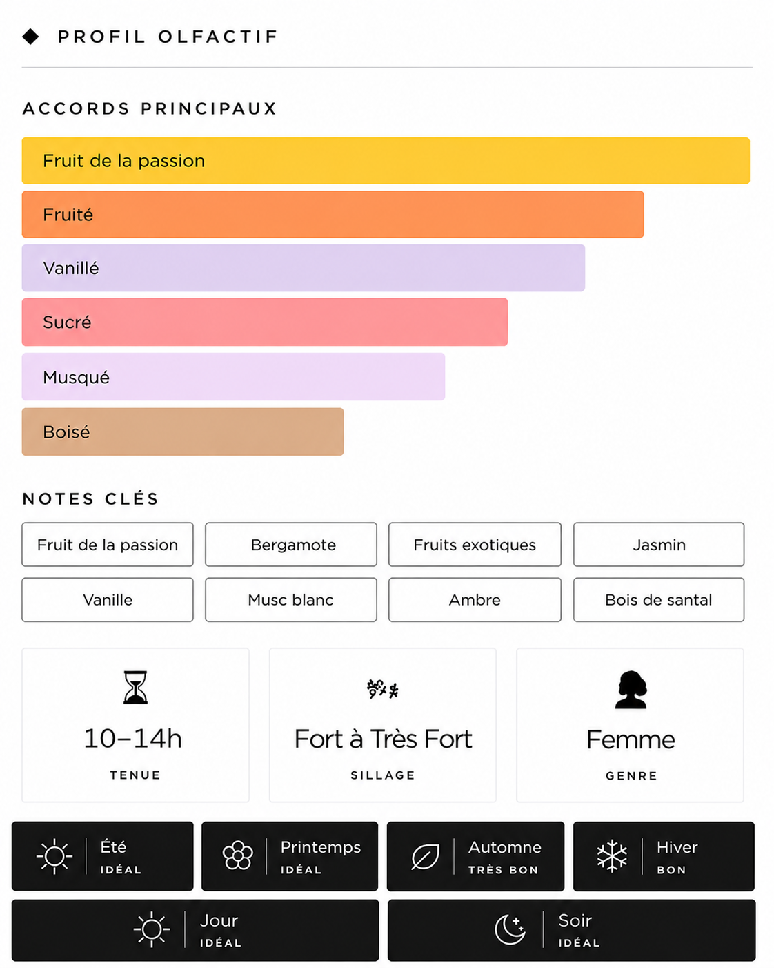Choose the Fruits exotiques key note
Screen dimensions: 774x968
tap(475, 545)
